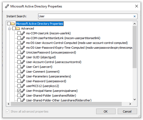Check the ms-DS-User-Account-Control-Computed checkbox

point(19,43)
